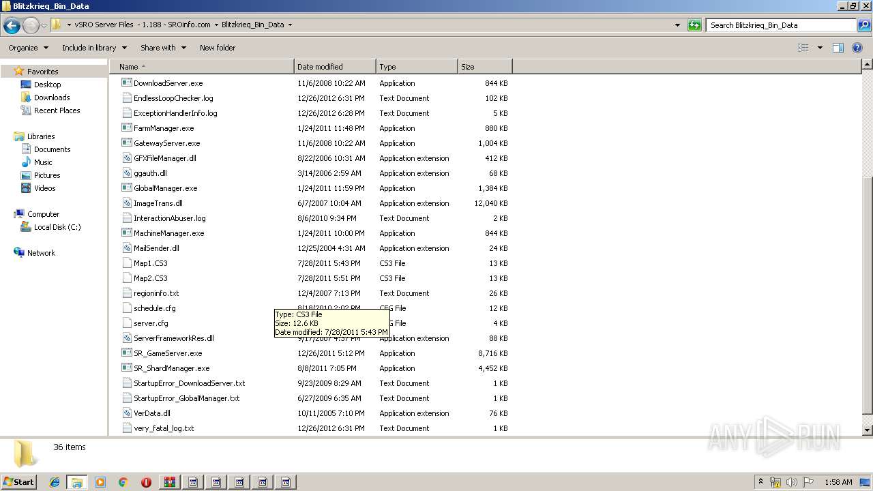Open the Organize menu
The height and width of the screenshot is (491, 873).
click(28, 48)
